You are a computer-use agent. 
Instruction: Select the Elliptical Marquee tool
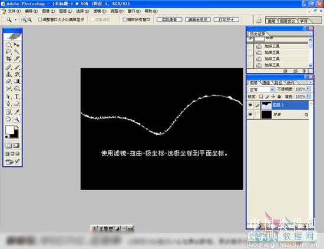(x=8, y=45)
